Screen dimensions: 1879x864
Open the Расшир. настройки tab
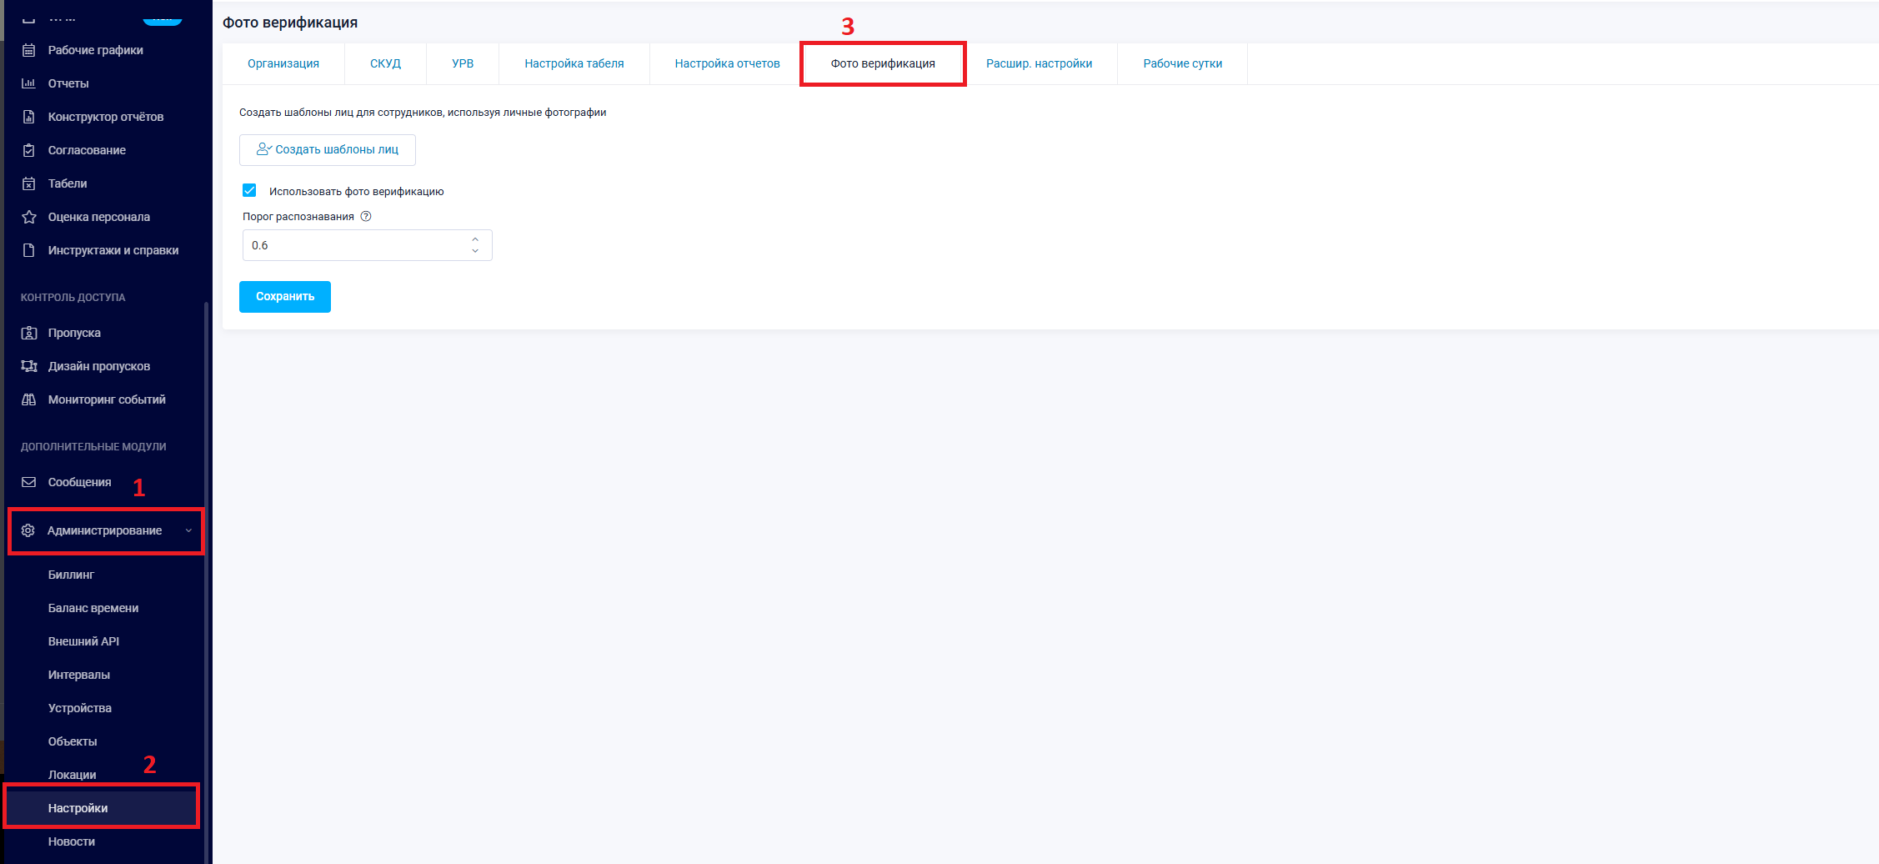[1039, 63]
